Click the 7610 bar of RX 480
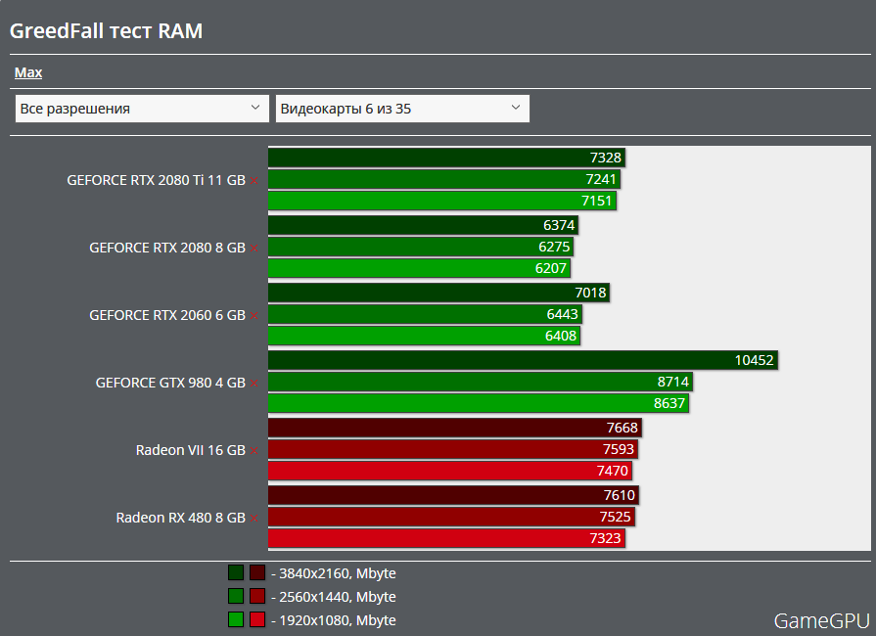Viewport: 876px width, 636px height. pos(453,495)
